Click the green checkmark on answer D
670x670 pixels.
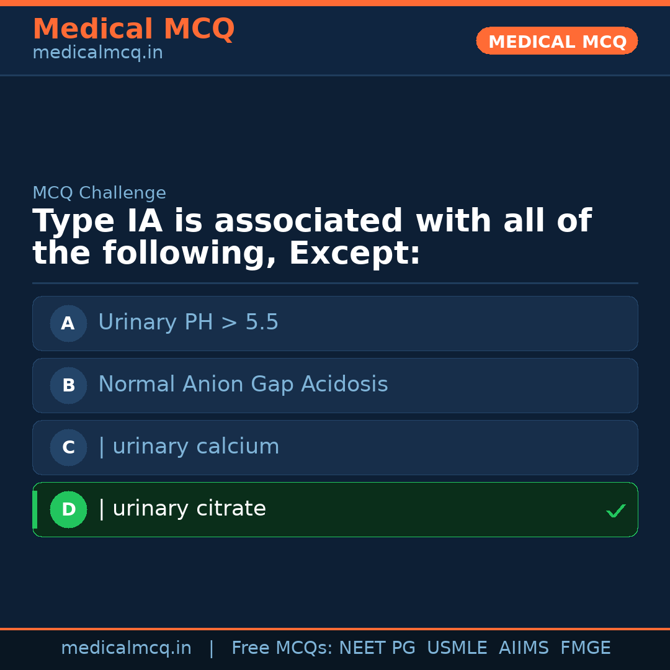616,511
